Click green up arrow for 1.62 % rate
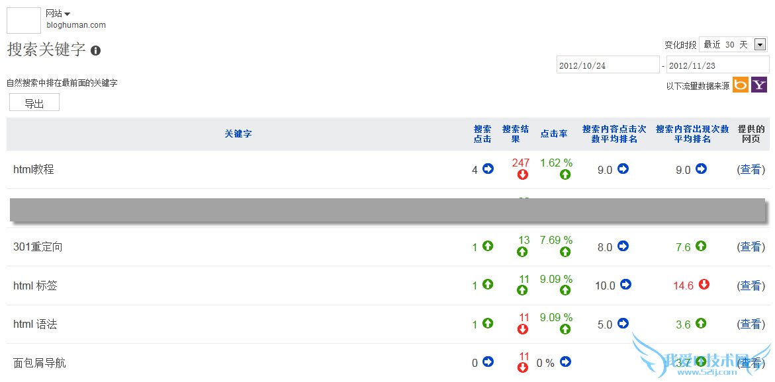The height and width of the screenshot is (382, 775). (x=565, y=174)
